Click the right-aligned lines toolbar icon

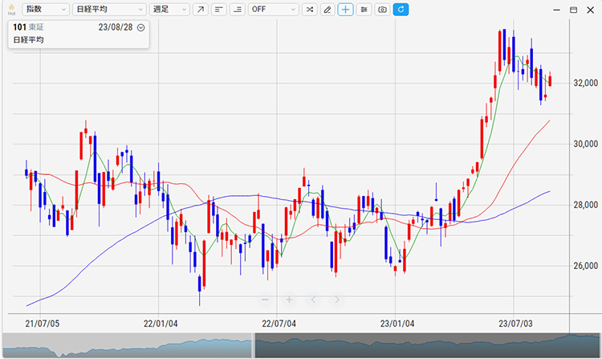tap(237, 10)
